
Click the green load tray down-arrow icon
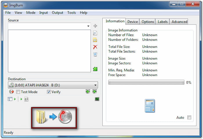[x=95, y=92]
